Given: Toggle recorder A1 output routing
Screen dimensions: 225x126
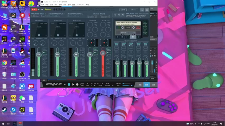Looking at the screenshot, I should coord(145,22).
